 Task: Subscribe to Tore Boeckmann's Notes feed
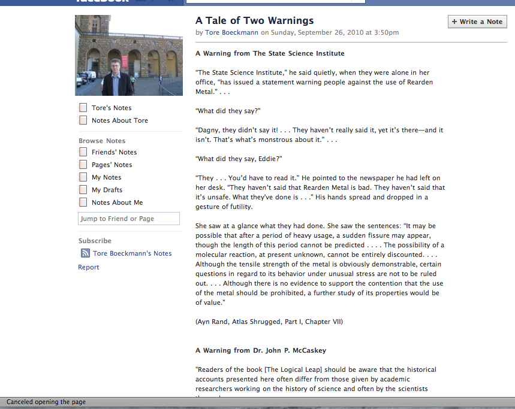click(132, 253)
